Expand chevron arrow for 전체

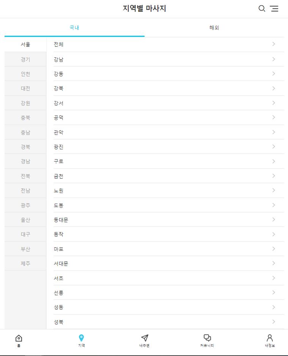pos(274,44)
